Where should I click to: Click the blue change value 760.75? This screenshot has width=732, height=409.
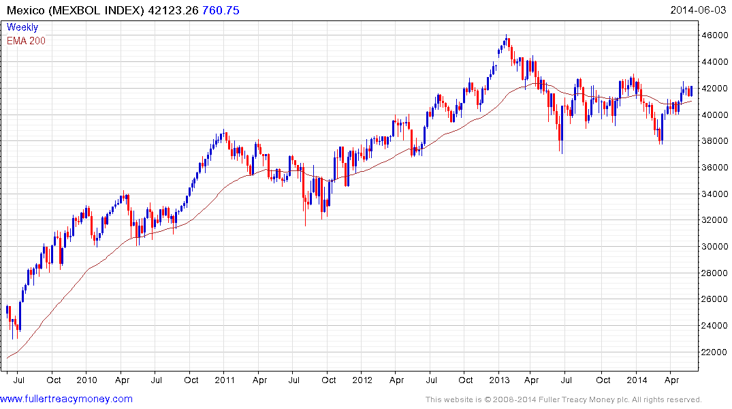(221, 10)
